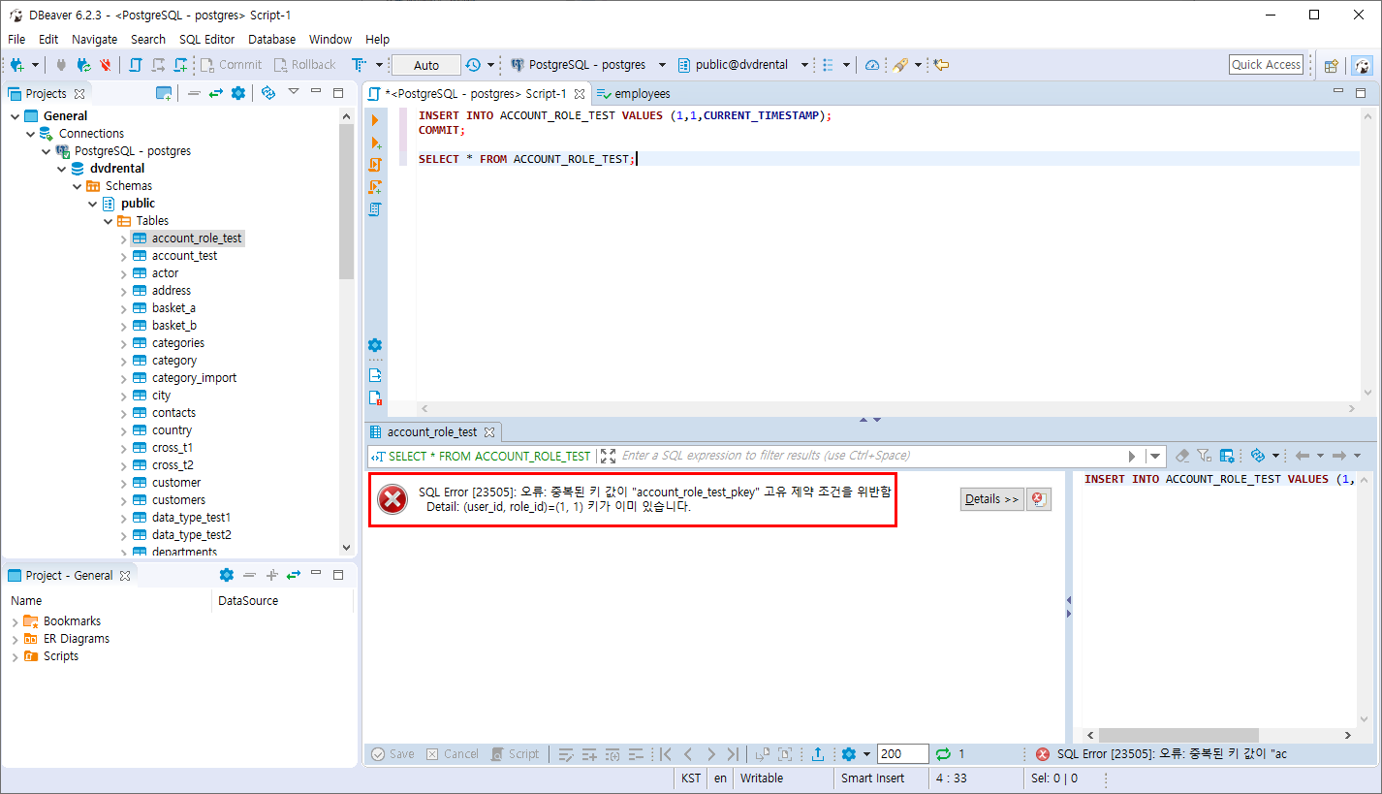Click the Script button in results bar
This screenshot has height=794, width=1382.
515,754
